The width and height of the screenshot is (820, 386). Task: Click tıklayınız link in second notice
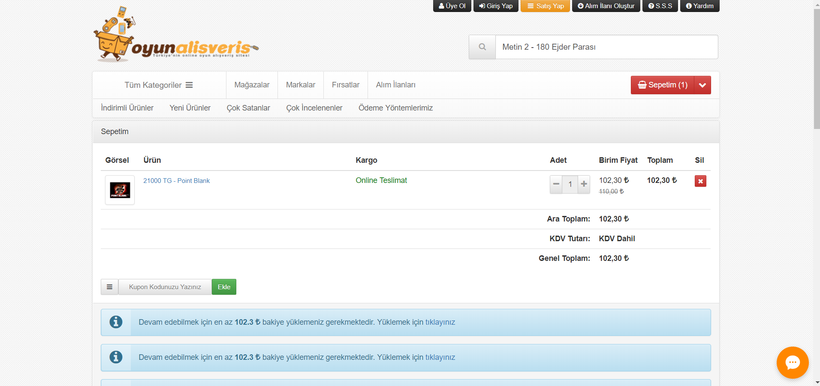(x=440, y=357)
